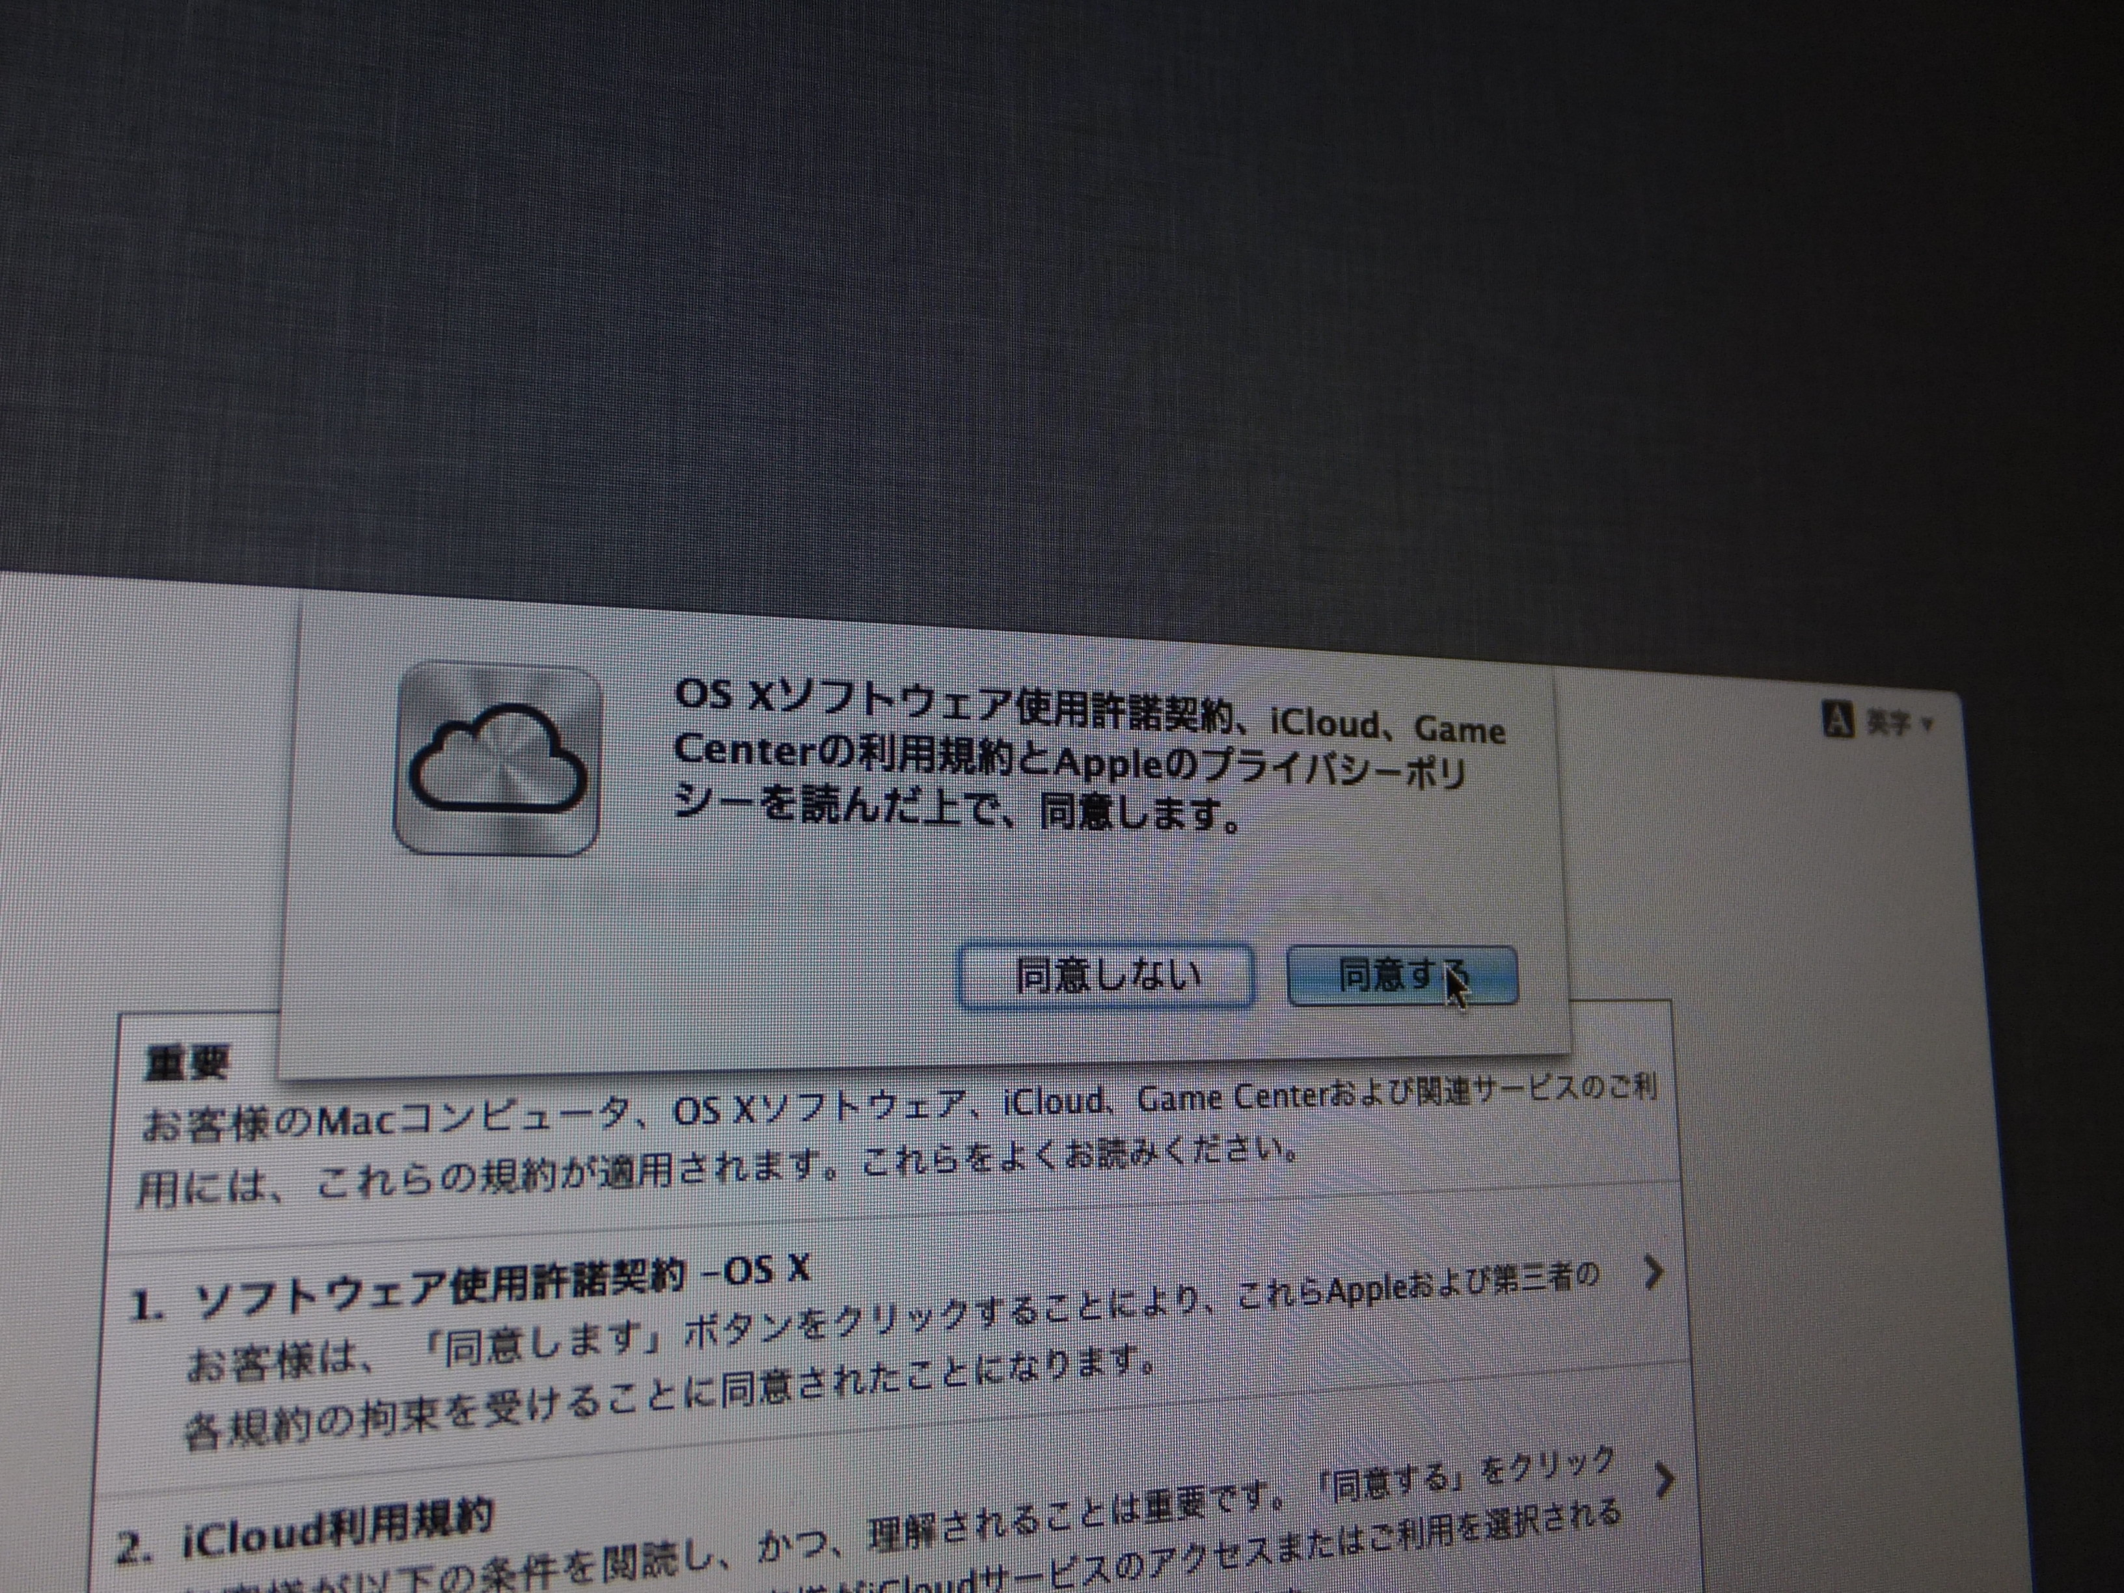
Task: Expand the ソフトウェア使用許諾契約 -OS X chevron
Action: (x=1654, y=1272)
